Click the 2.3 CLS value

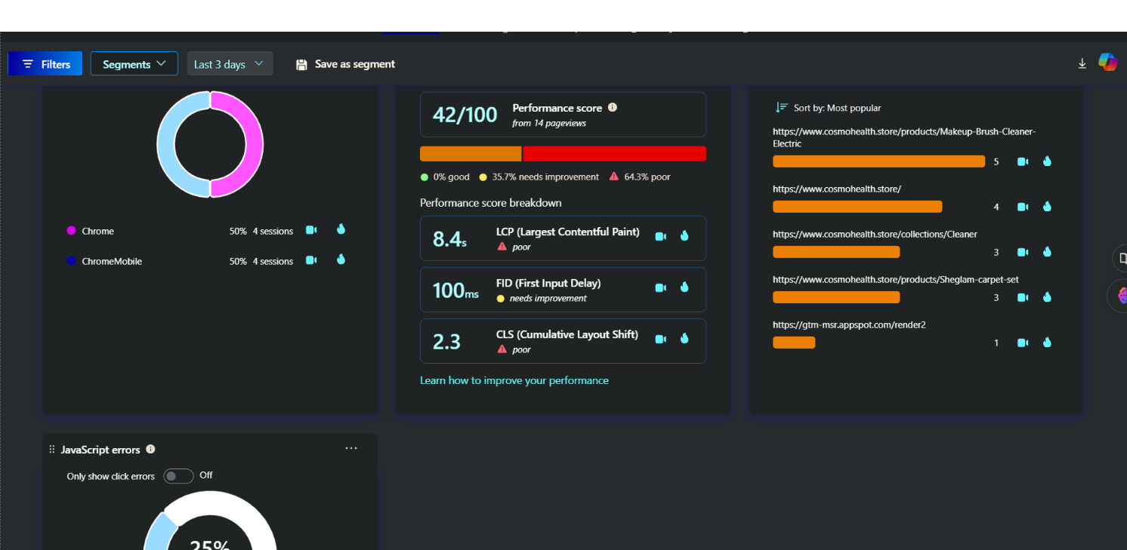446,342
